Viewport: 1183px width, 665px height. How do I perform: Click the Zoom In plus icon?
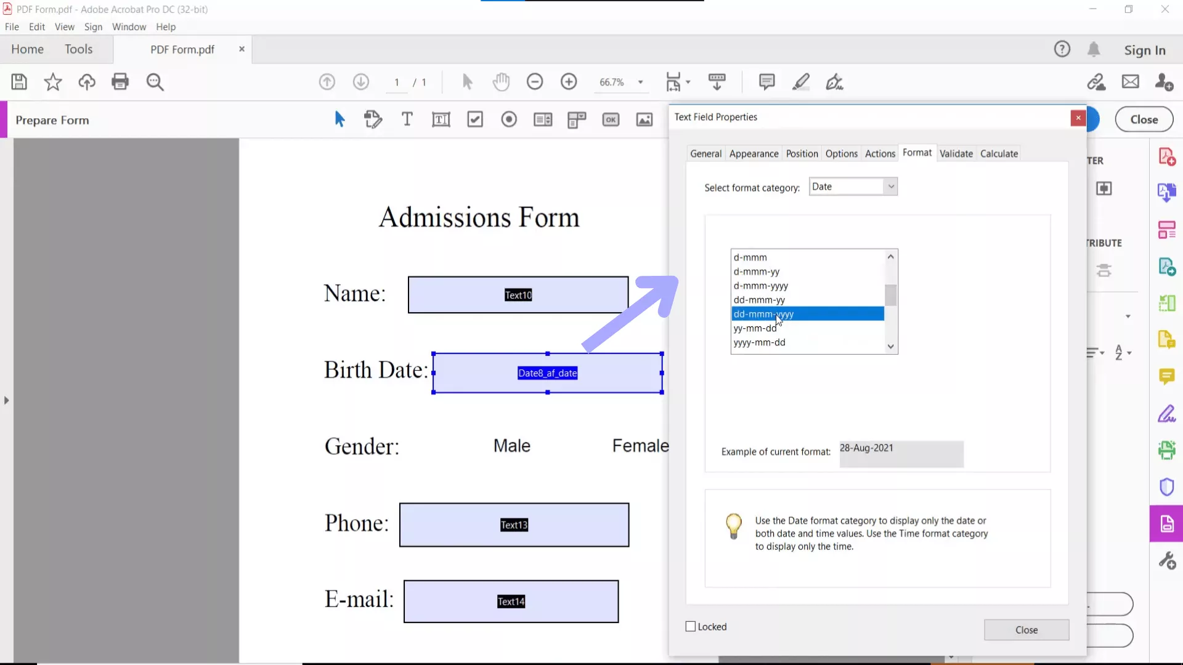(x=569, y=82)
